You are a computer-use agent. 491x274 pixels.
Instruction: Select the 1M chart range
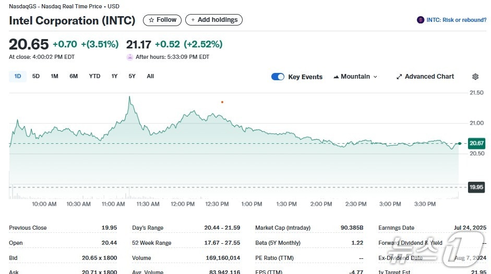(x=54, y=76)
